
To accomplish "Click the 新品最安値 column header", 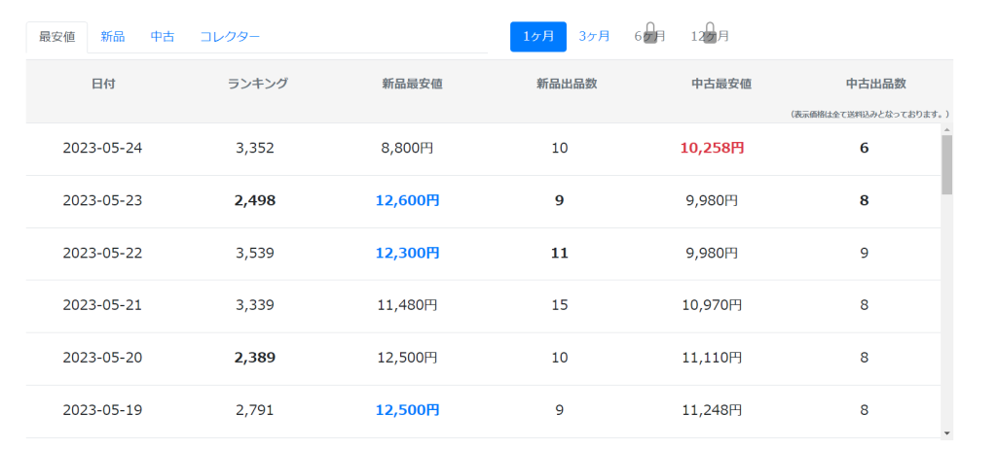I will click(412, 84).
